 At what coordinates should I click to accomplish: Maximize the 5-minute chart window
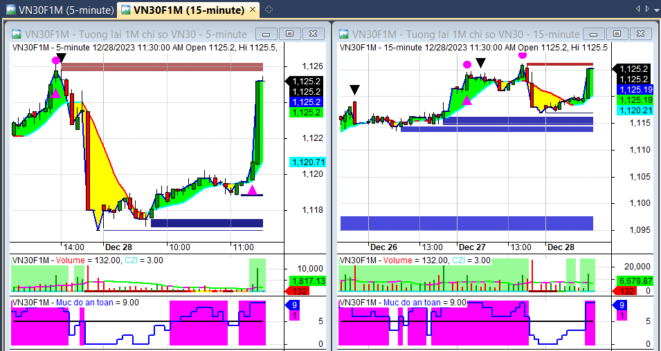point(289,34)
